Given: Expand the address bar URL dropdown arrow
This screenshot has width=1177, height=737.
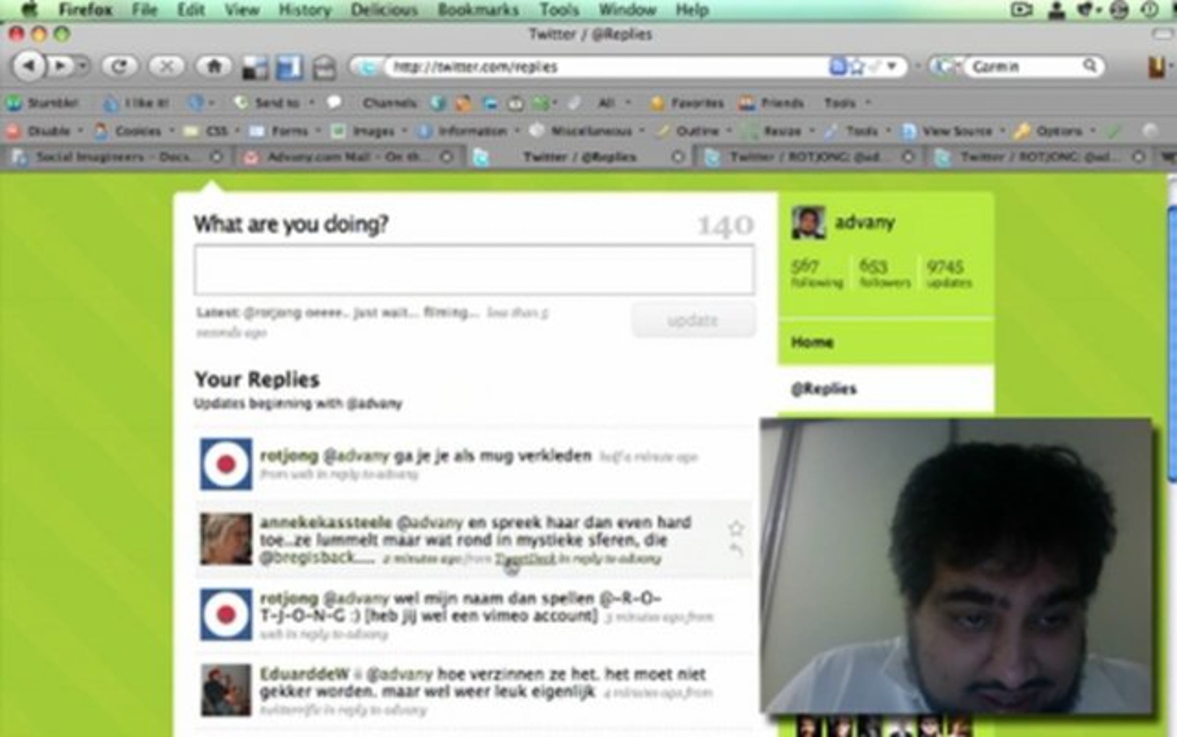Looking at the screenshot, I should (x=892, y=66).
